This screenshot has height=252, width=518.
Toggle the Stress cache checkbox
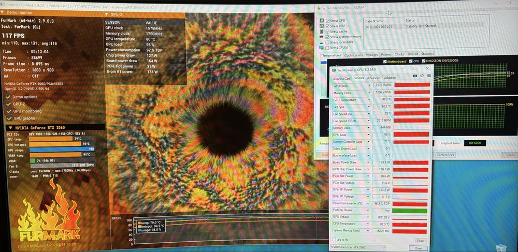327,32
